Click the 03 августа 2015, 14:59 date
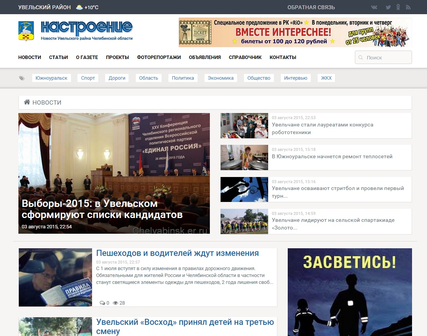Image resolution: width=427 pixels, height=336 pixels. [293, 213]
